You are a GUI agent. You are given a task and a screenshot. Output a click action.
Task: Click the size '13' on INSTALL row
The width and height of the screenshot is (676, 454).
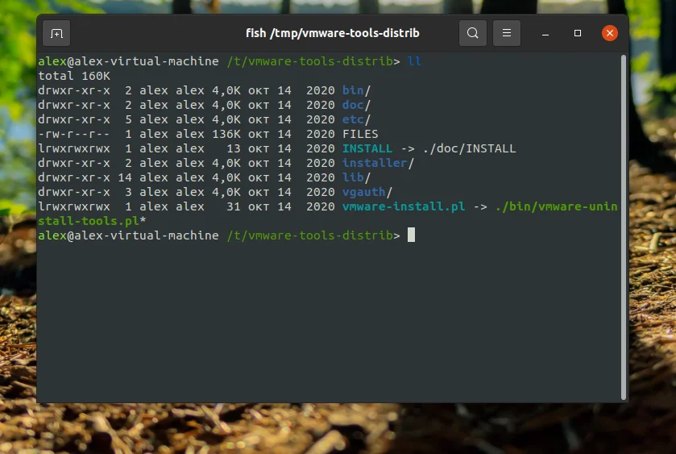click(x=234, y=148)
